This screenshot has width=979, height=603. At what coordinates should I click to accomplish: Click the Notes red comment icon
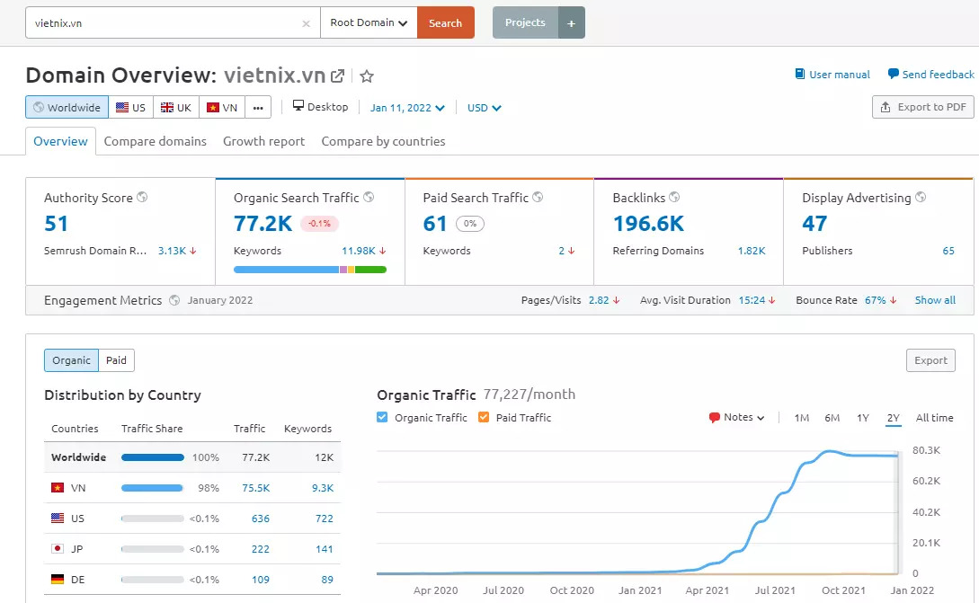[715, 418]
